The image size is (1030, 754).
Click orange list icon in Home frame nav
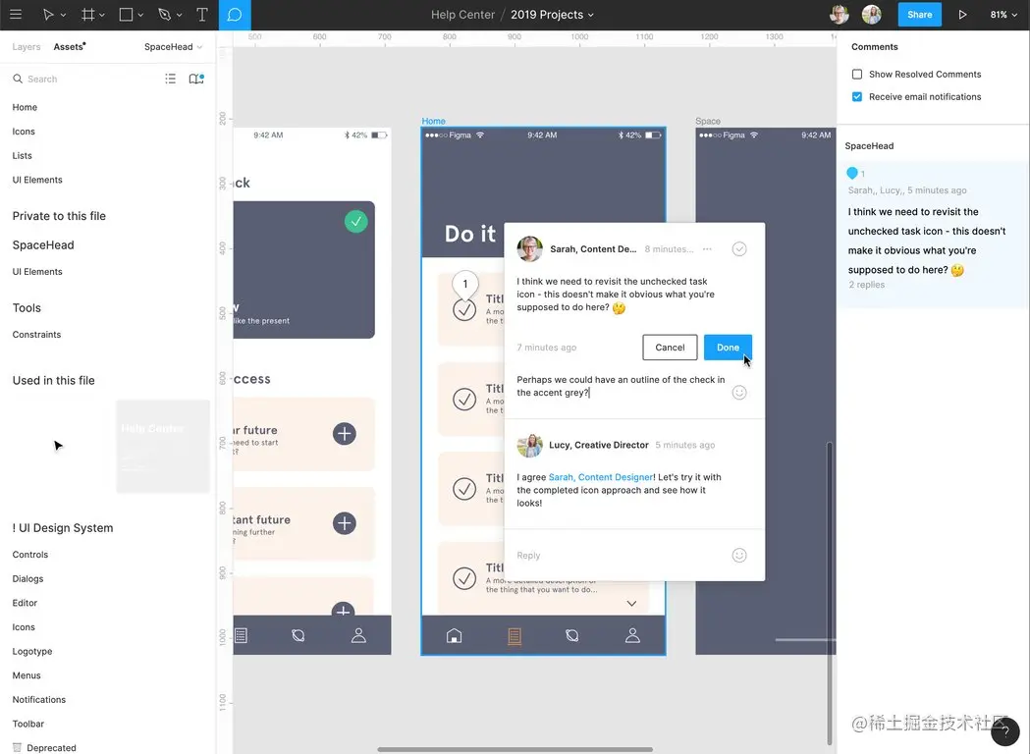(x=515, y=635)
